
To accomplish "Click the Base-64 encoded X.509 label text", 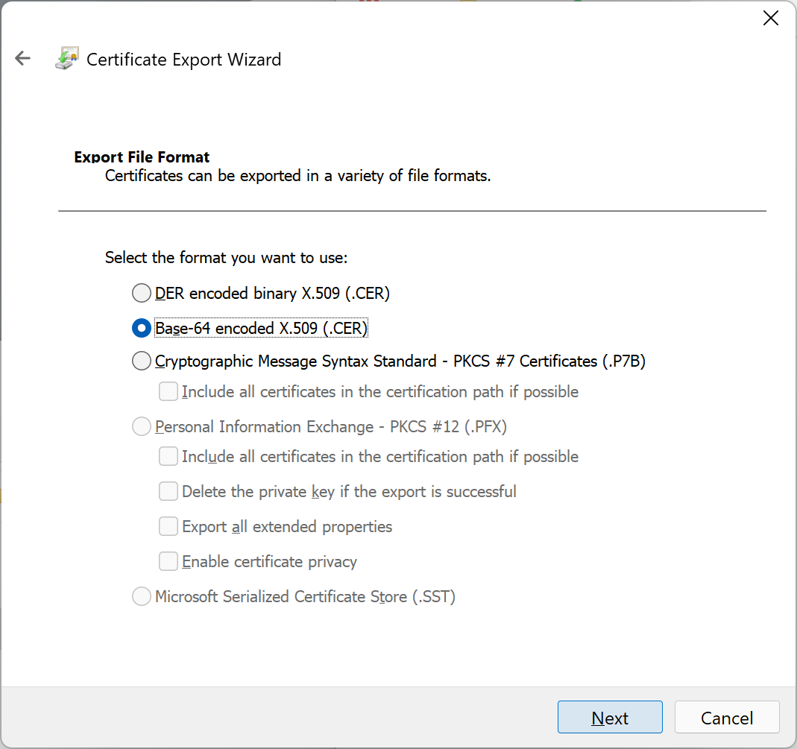I will click(x=261, y=328).
